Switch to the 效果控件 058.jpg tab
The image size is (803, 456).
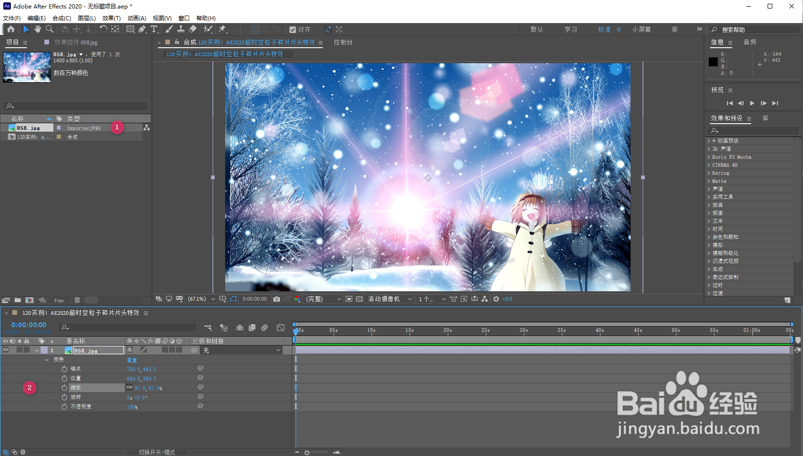[76, 42]
